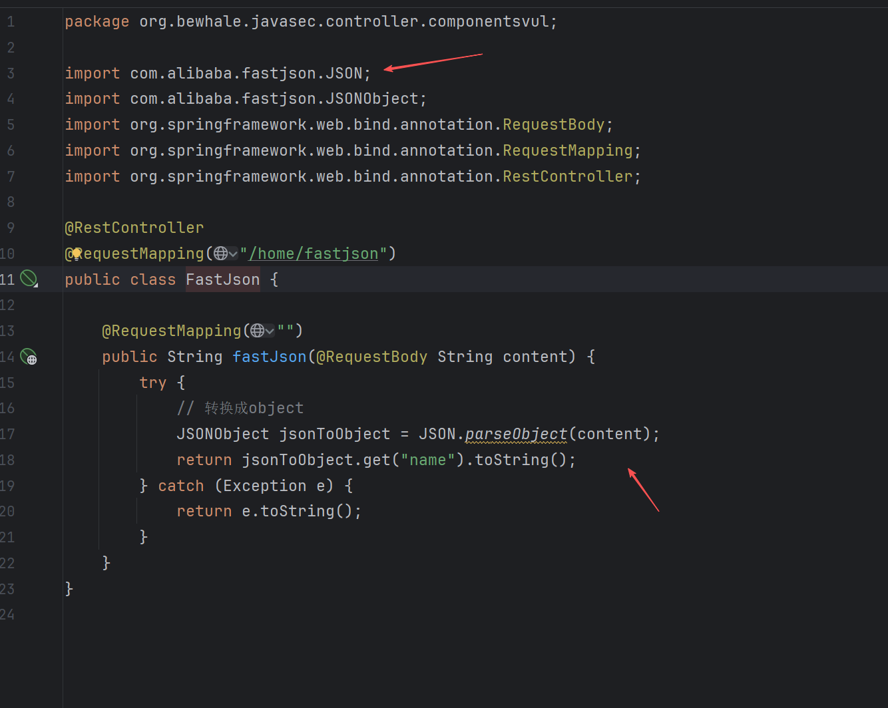Screen dimensions: 888x708
Task: Click RequestBody in the line 5 import statement
Action: 553,124
